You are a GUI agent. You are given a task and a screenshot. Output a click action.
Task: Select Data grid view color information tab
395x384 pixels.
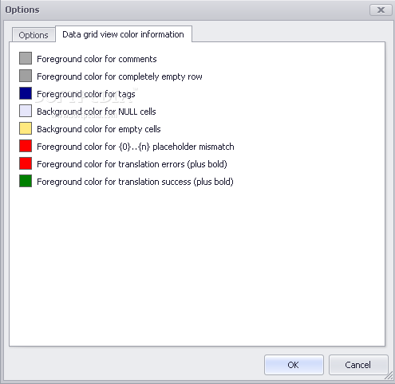click(x=123, y=34)
